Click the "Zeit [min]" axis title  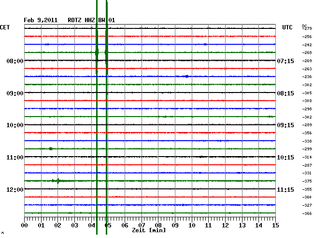pyautogui.click(x=149, y=230)
